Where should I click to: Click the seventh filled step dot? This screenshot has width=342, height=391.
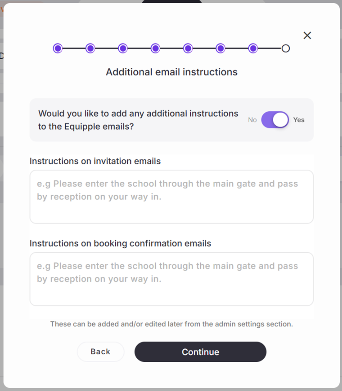tap(253, 48)
